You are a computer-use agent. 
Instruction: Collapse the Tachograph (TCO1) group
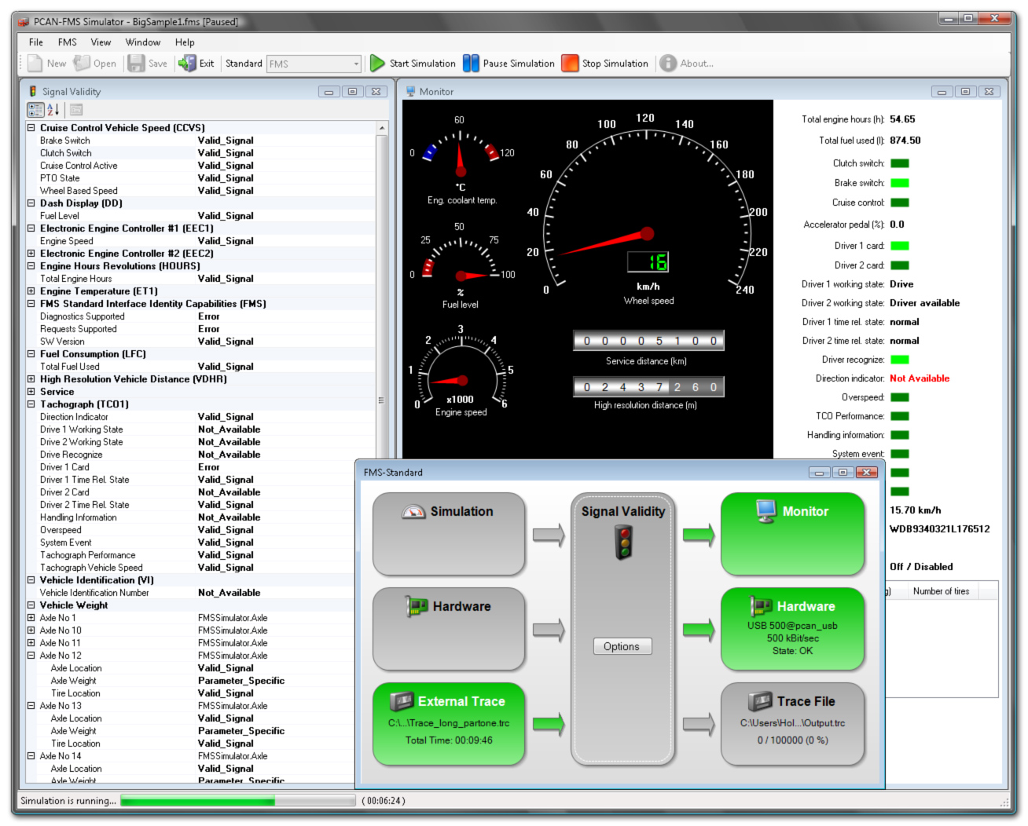(x=31, y=404)
